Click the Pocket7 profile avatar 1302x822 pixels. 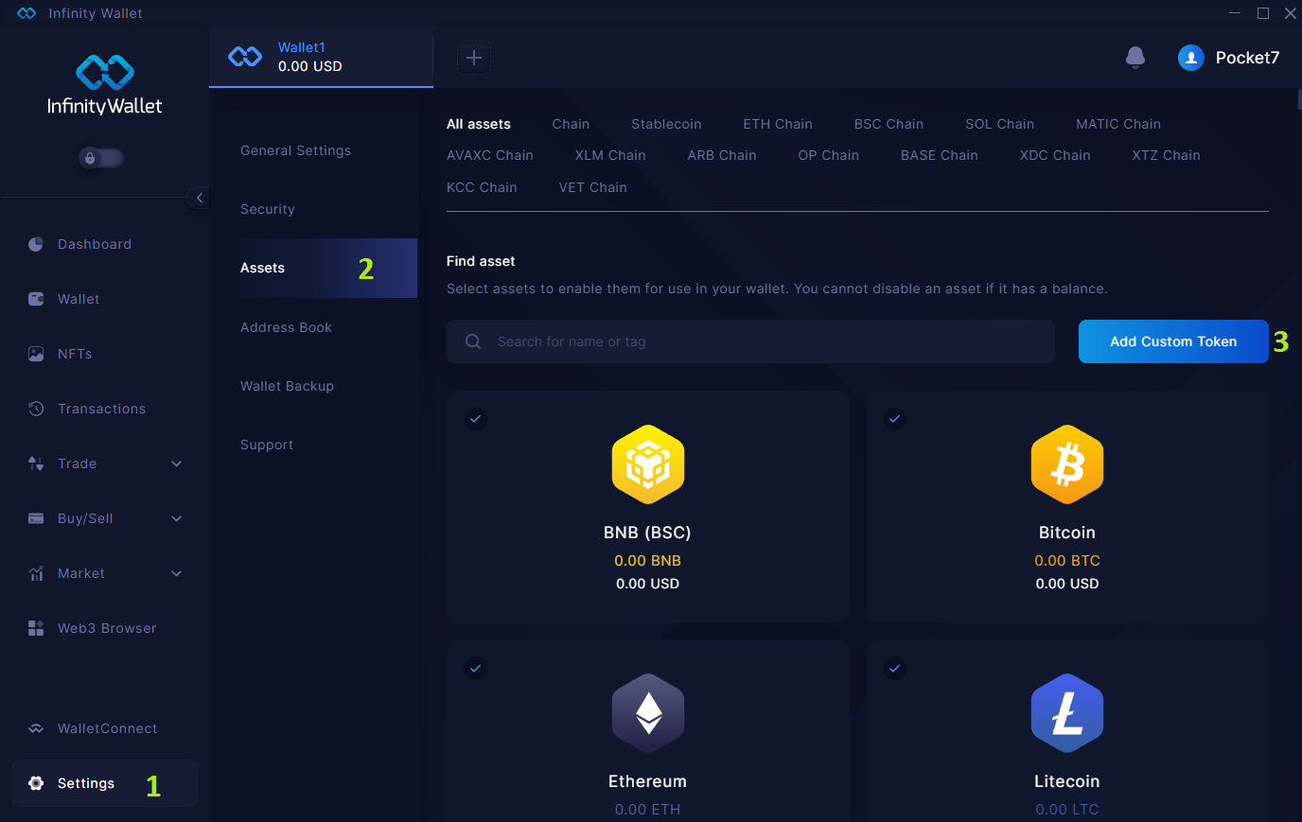tap(1190, 58)
